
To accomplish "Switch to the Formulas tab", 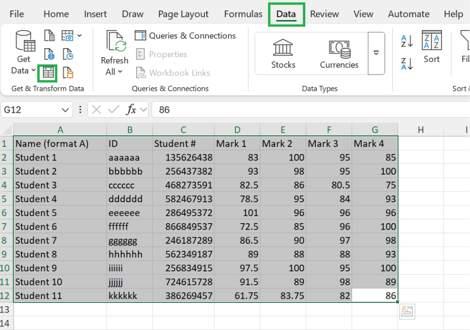I will pos(243,14).
